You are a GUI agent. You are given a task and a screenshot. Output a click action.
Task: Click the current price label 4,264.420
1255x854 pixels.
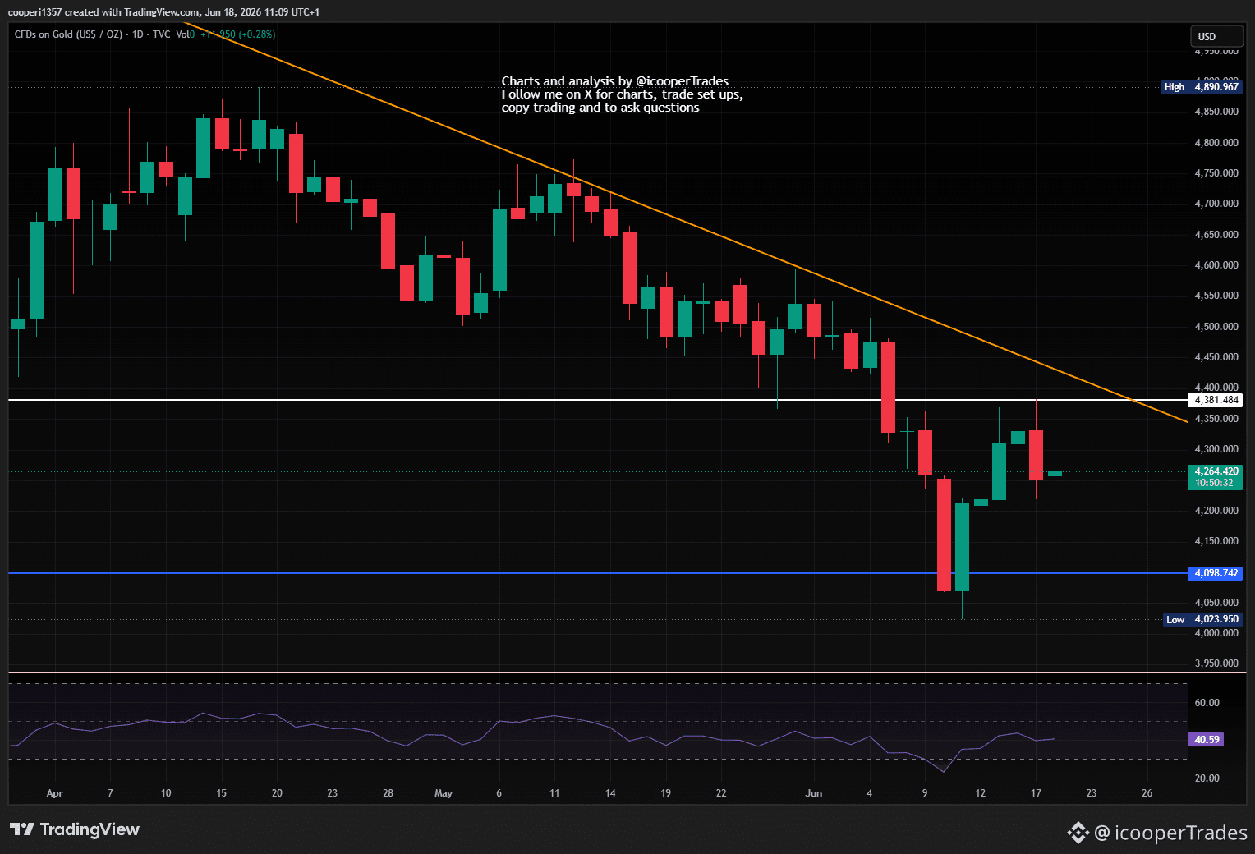[x=1216, y=471]
